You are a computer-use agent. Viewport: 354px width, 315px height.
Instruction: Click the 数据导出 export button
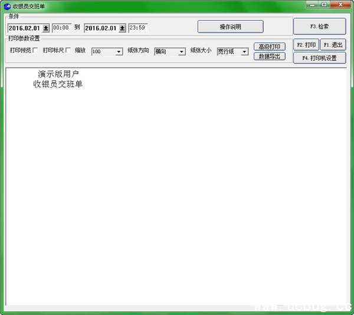click(270, 57)
